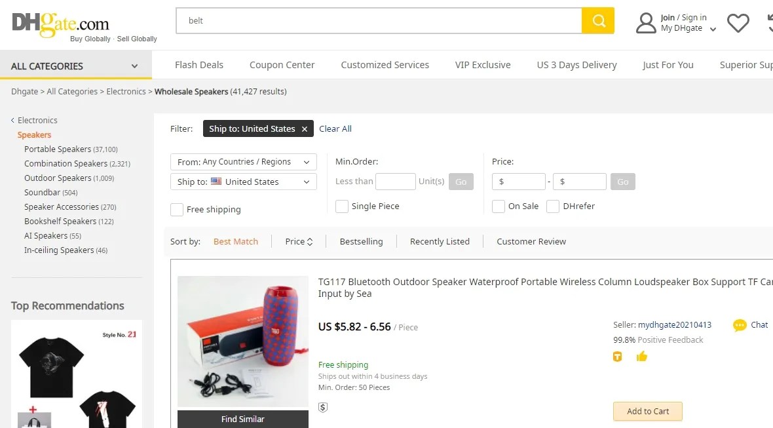Enable the Free shipping checkbox
Screen dimensions: 773x428
click(176, 209)
